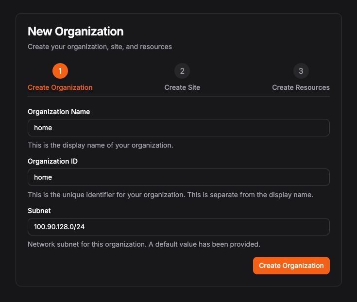Click the Subnet field label
357x302 pixels.
pos(39,211)
